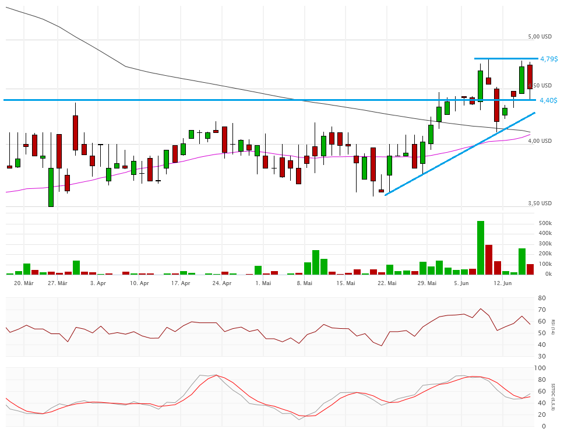Click the 5,00 USD price axis label

540,37
